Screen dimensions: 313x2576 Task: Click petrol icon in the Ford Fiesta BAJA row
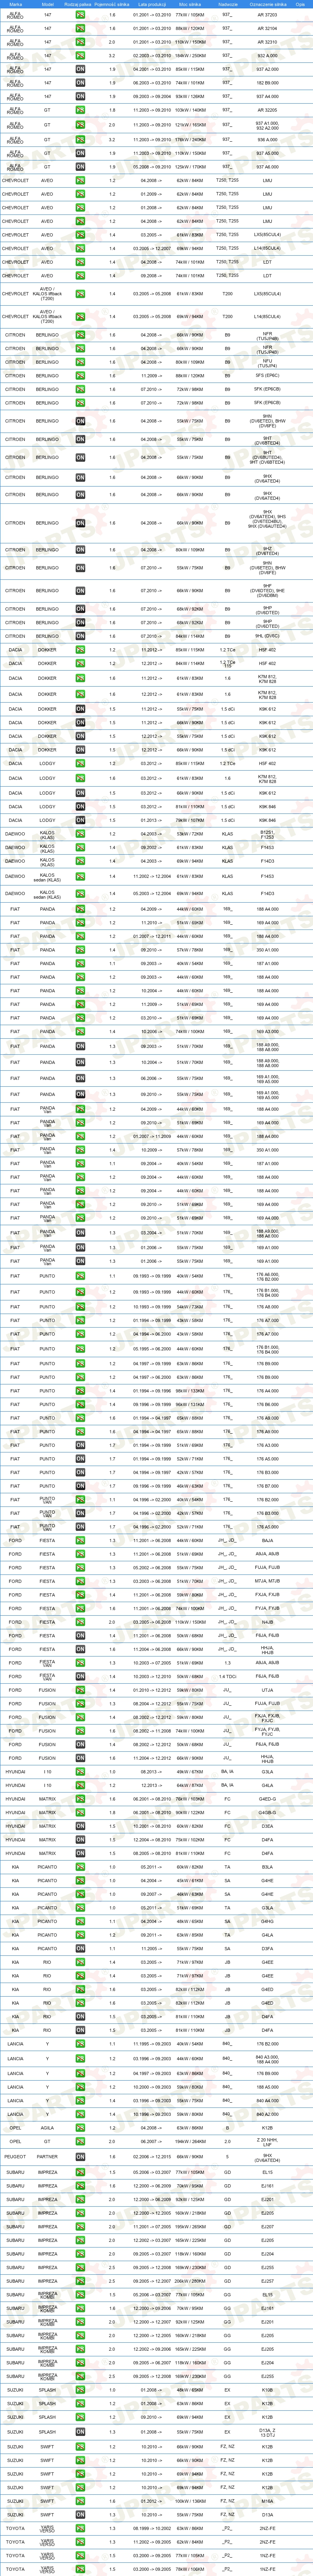tap(80, 1540)
